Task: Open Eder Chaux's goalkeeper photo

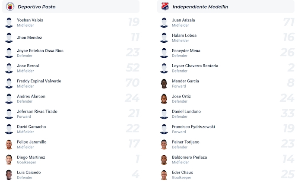Action: [x=164, y=175]
